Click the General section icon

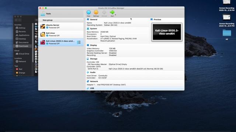[88, 19]
